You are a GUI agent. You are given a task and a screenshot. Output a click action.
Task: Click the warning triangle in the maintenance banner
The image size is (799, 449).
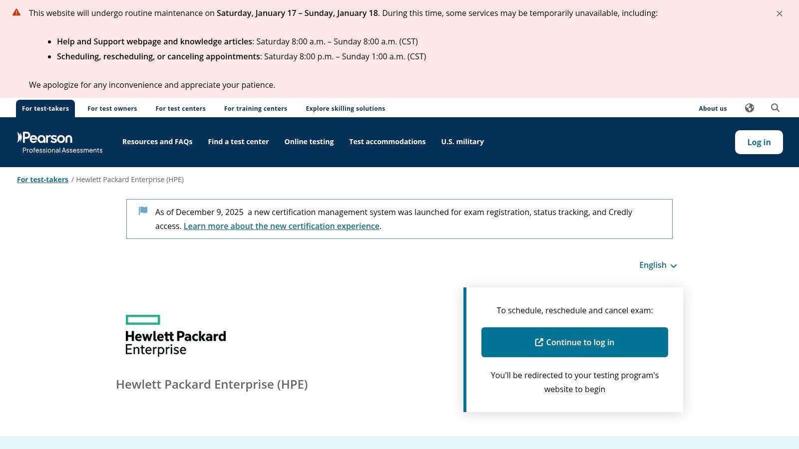[x=17, y=12]
